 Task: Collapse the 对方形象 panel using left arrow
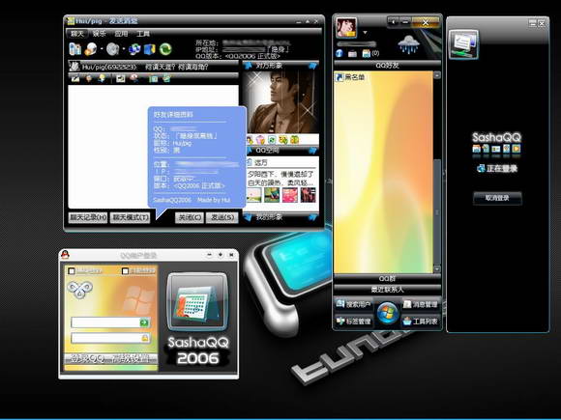[248, 66]
